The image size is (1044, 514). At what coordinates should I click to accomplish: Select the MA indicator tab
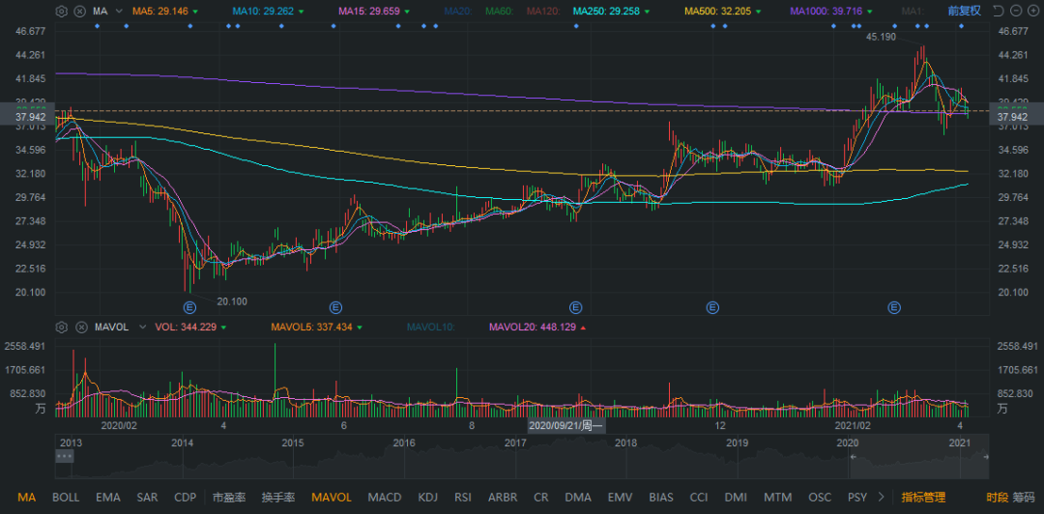27,498
